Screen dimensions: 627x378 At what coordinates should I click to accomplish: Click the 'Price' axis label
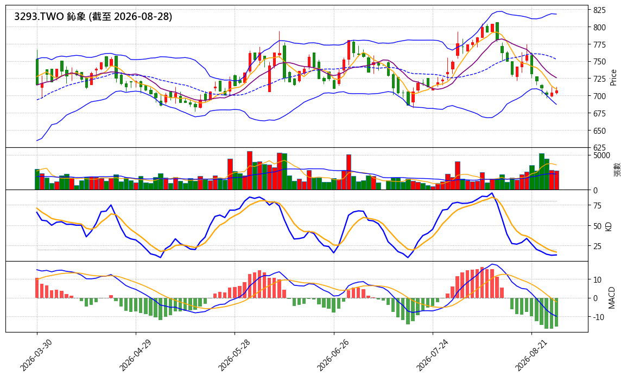tap(613, 77)
